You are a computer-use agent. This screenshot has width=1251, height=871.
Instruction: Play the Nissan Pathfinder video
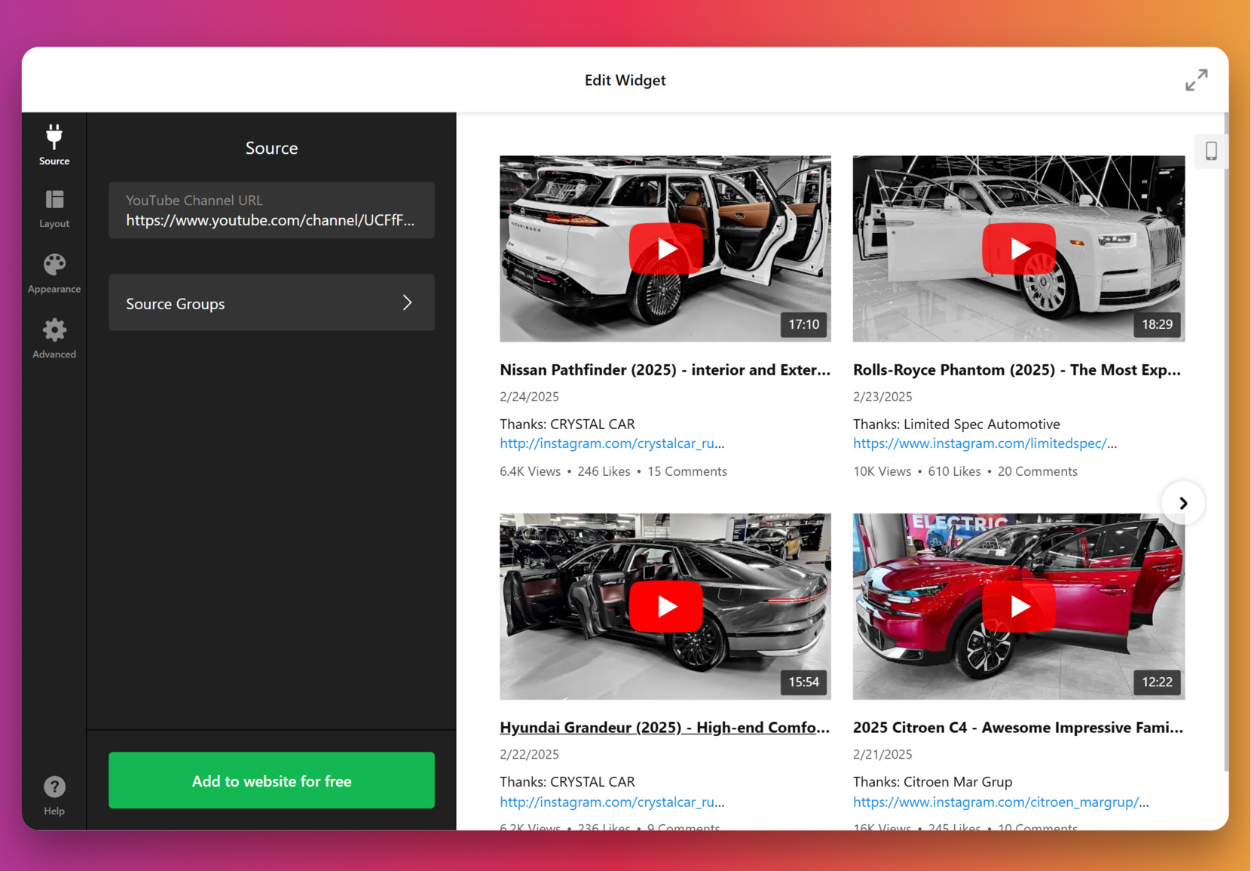[665, 249]
